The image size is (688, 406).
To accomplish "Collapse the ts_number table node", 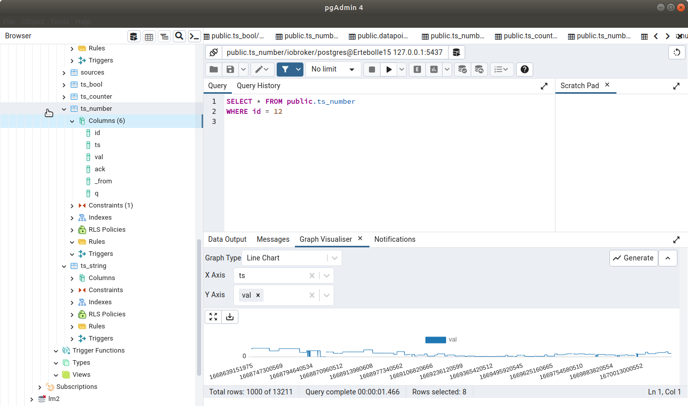I will pyautogui.click(x=64, y=109).
